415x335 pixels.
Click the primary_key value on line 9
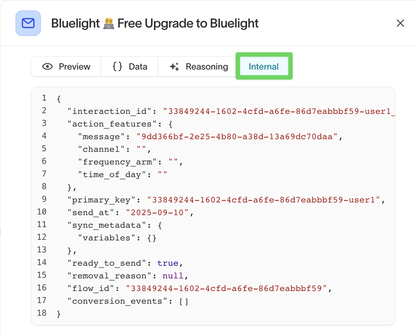263,200
